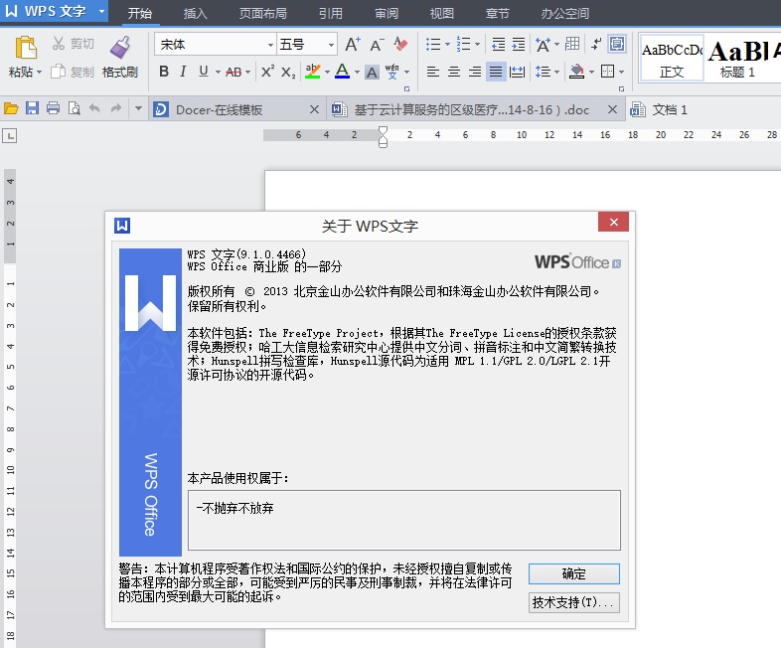Screen dimensions: 781x648
Task: Open print preview from quick toolbar
Action: click(x=75, y=108)
